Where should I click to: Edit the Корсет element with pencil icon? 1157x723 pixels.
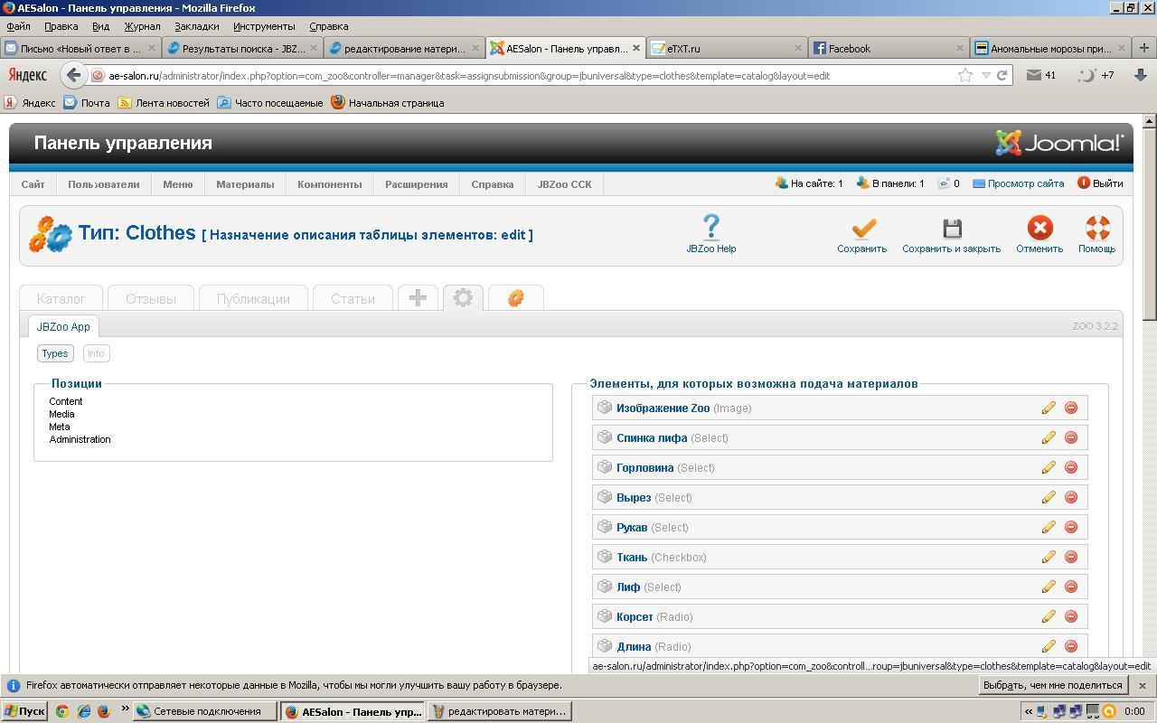pyautogui.click(x=1049, y=616)
